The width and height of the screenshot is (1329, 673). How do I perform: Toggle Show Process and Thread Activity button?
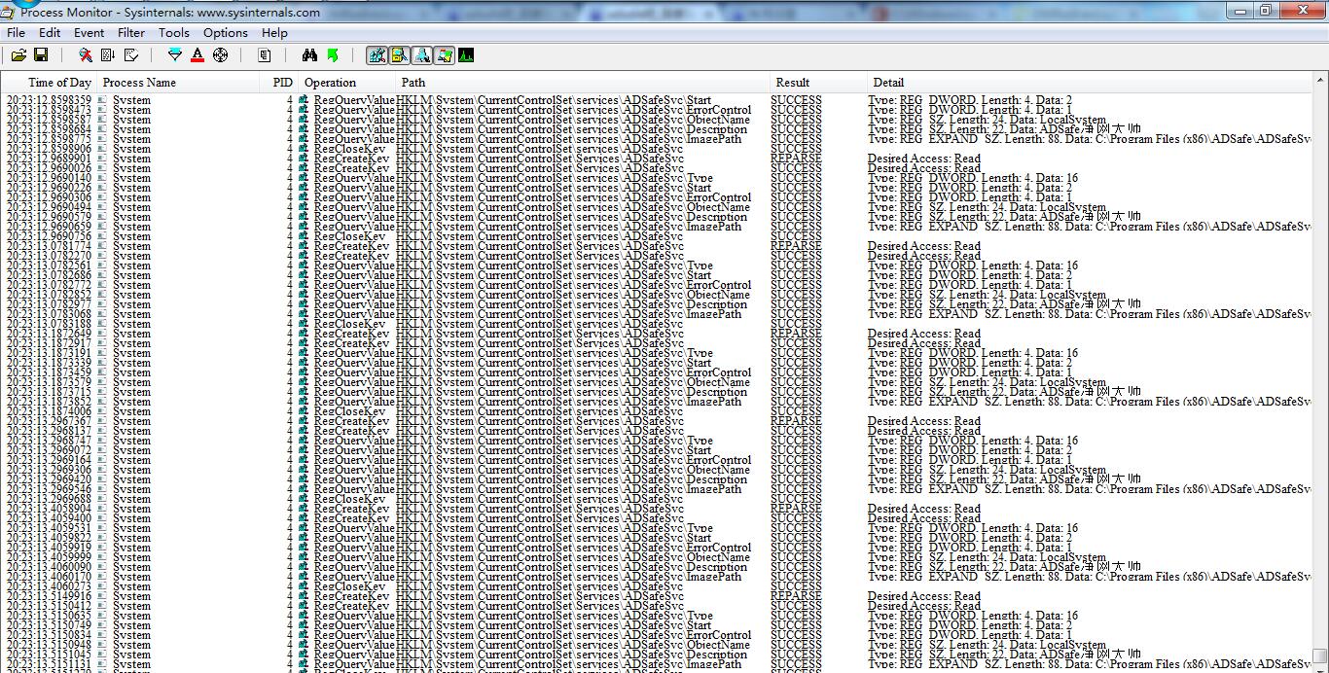point(444,55)
